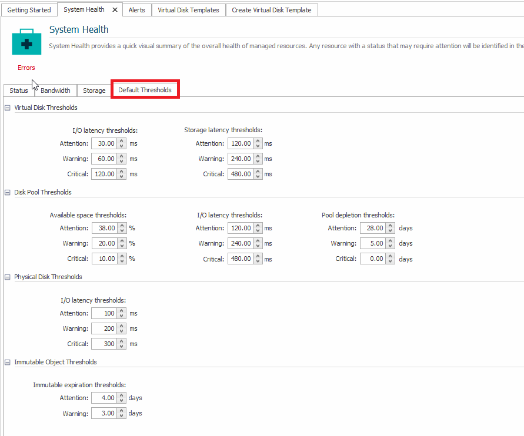524x436 pixels.
Task: Switch to the Storage sub-tab
Action: pos(94,90)
